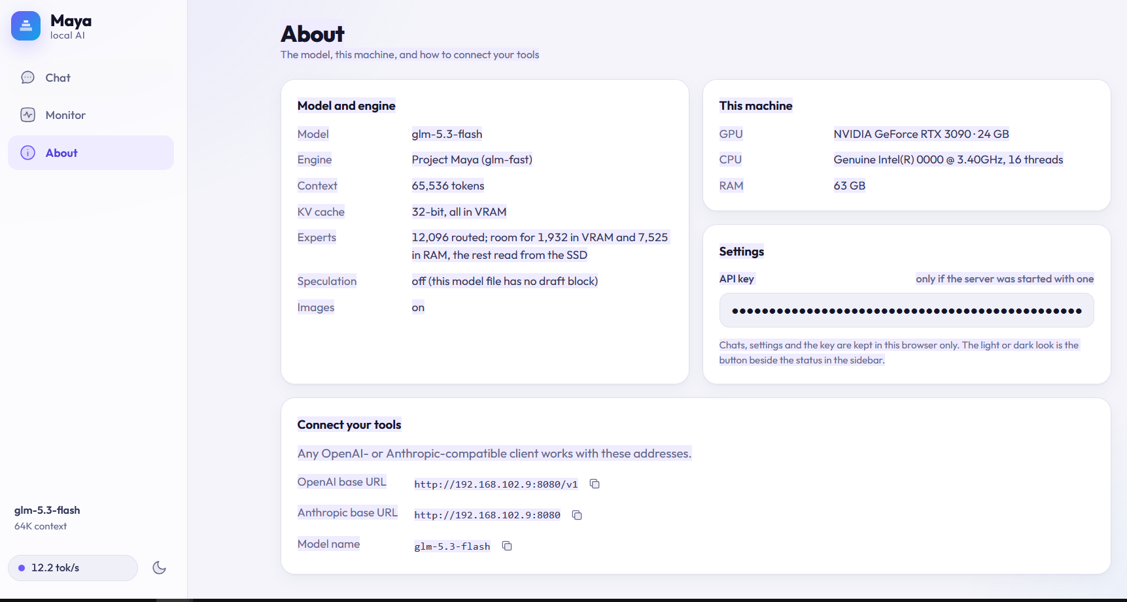Copy the Model name glm-5.3-flash
Screen dimensions: 1127x602
507,546
